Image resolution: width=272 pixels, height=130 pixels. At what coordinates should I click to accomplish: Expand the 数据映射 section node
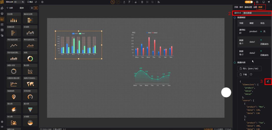coord(235,18)
